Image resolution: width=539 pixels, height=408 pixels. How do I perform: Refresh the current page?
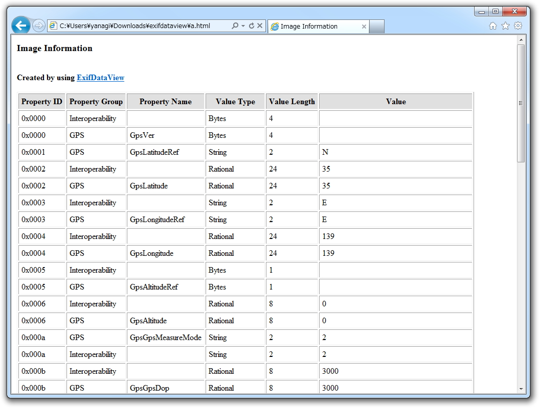click(251, 26)
